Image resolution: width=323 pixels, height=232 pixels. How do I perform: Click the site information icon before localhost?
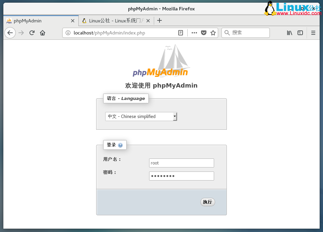click(x=69, y=33)
